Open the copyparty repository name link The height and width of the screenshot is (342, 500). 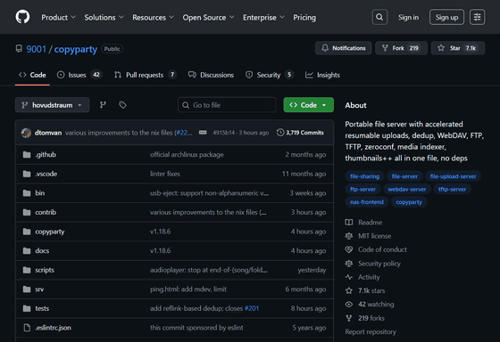point(76,49)
